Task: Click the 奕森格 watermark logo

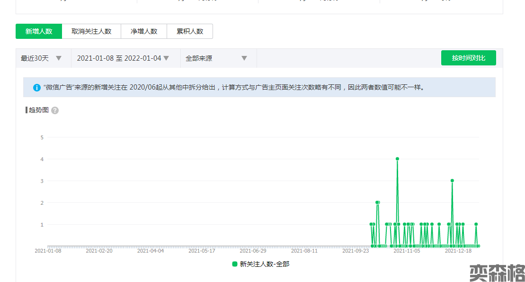Action: [497, 273]
